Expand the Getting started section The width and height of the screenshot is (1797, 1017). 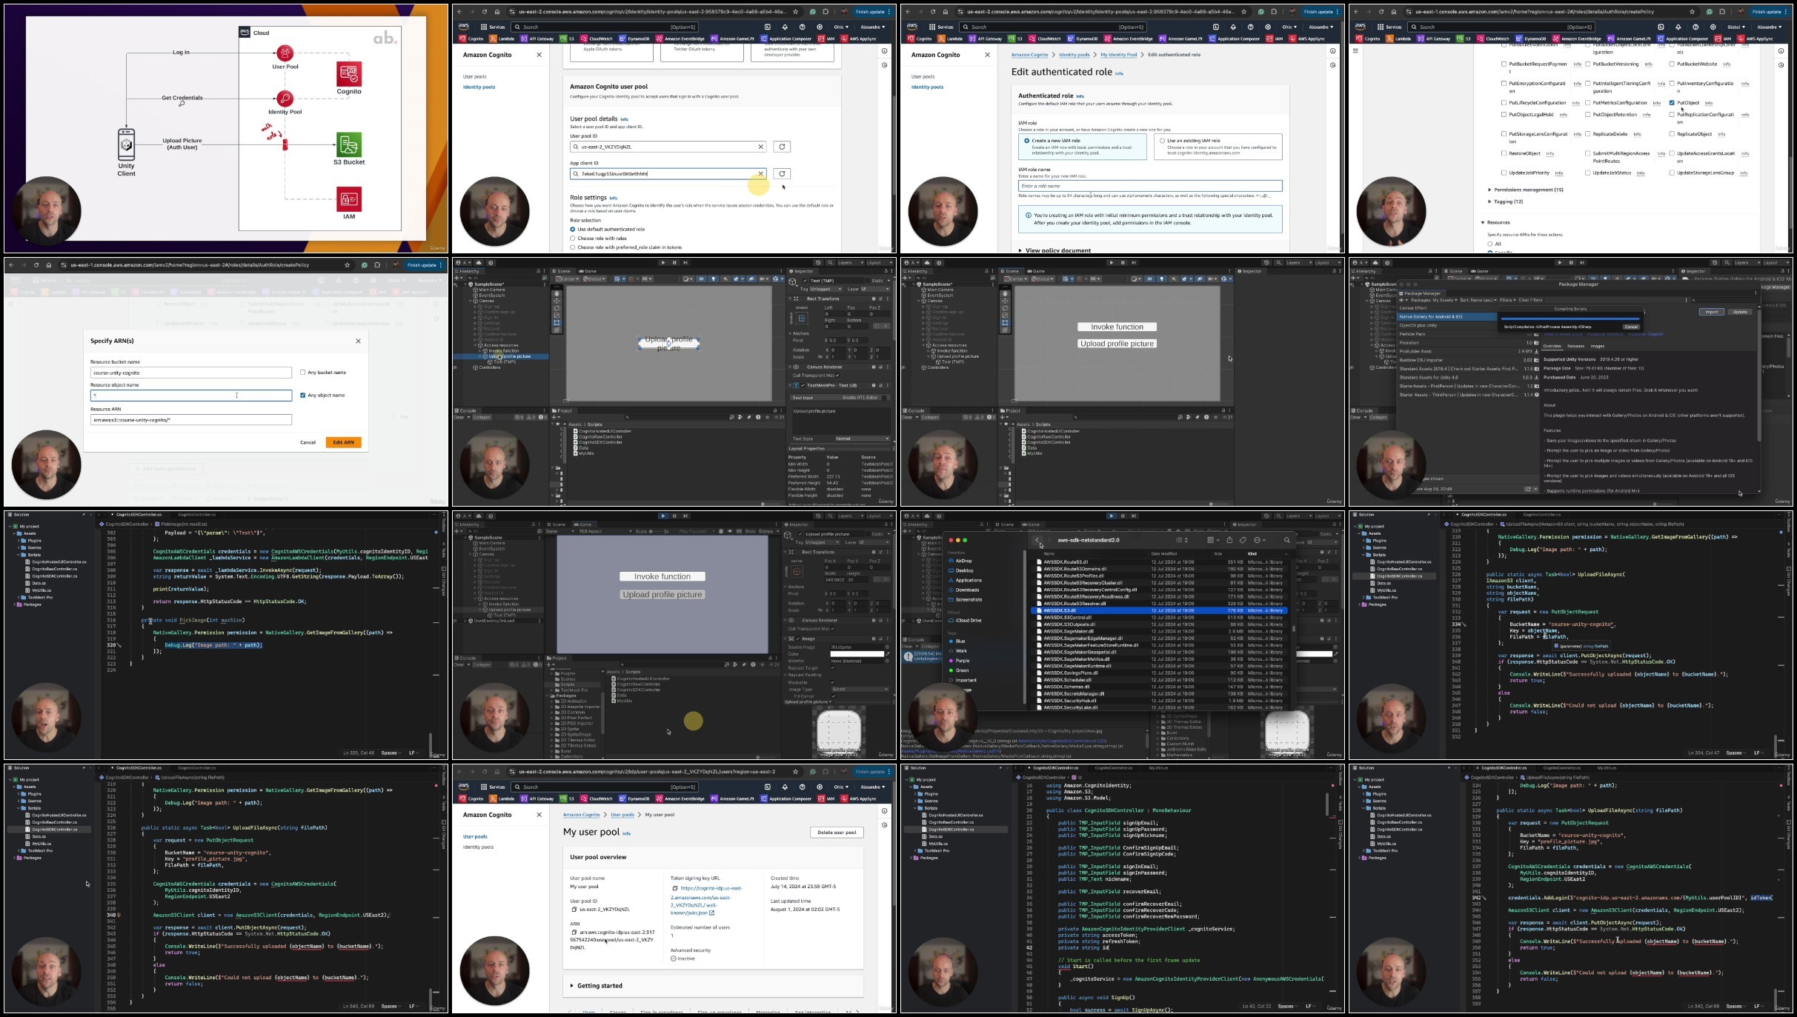point(597,986)
